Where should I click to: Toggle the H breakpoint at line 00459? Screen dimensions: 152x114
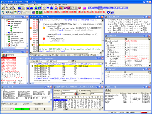[x=31, y=28]
